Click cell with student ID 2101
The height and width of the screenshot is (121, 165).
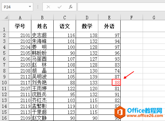(20, 35)
